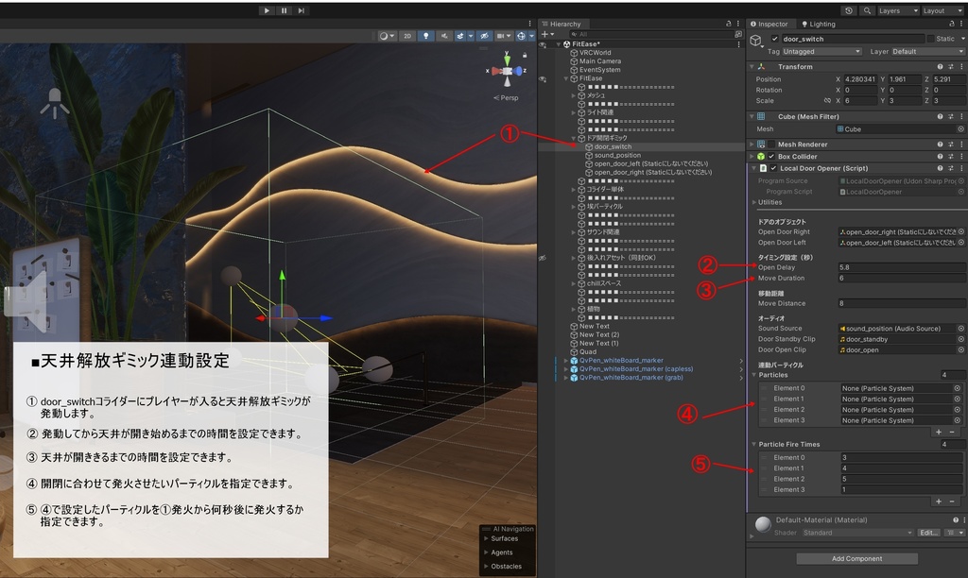The image size is (968, 578).
Task: Toggle door_switch active checkbox
Action: point(775,39)
